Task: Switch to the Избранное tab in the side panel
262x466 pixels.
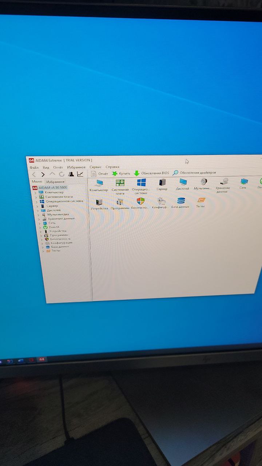Action: 55,181
